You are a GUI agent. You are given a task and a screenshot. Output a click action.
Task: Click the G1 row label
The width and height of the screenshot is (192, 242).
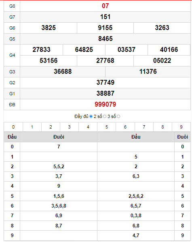click(x=12, y=94)
